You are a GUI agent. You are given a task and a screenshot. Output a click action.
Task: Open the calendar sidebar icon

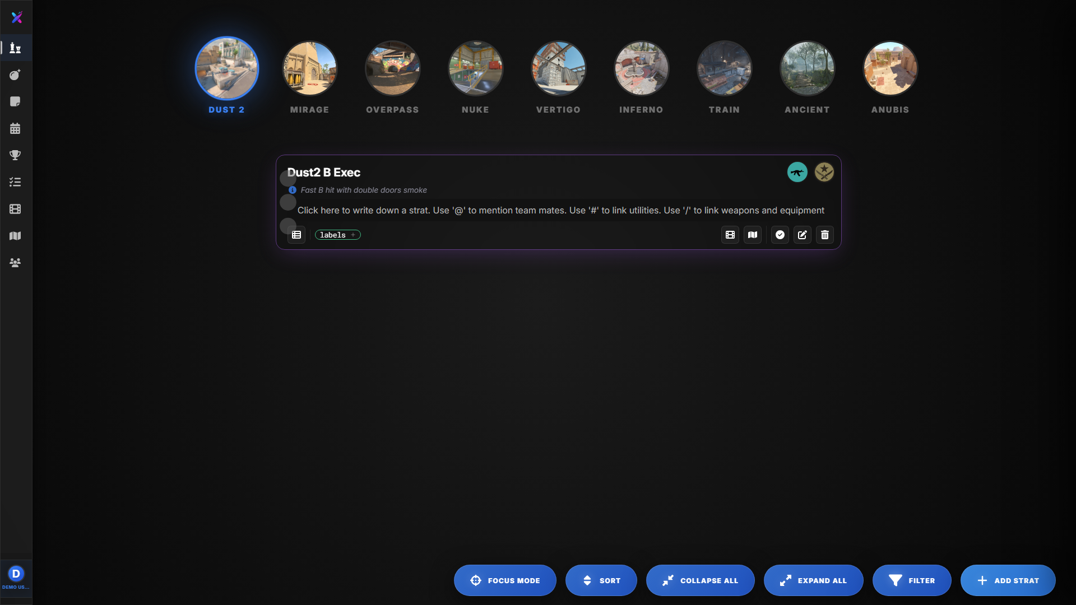(x=15, y=129)
